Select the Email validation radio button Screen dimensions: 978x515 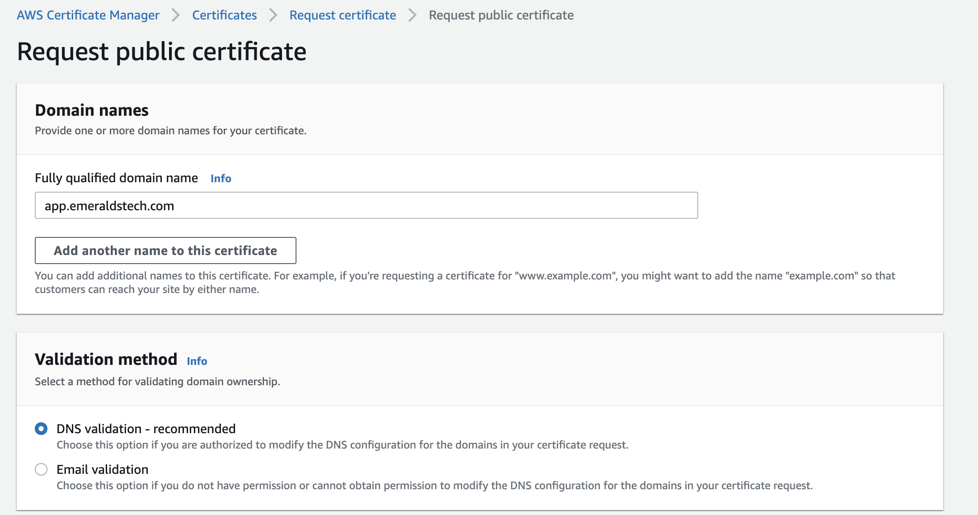click(x=41, y=469)
